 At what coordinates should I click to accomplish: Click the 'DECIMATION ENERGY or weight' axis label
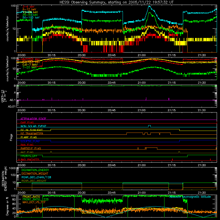(x=4, y=178)
